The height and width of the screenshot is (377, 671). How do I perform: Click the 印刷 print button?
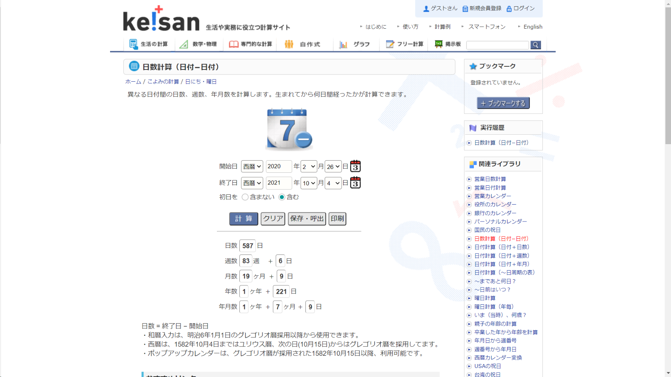tap(337, 219)
